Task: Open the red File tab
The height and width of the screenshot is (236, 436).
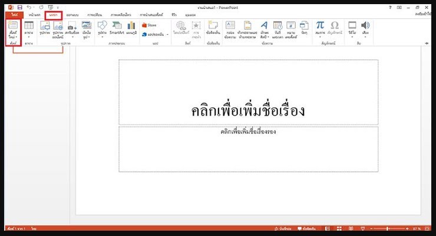Action: (x=13, y=14)
